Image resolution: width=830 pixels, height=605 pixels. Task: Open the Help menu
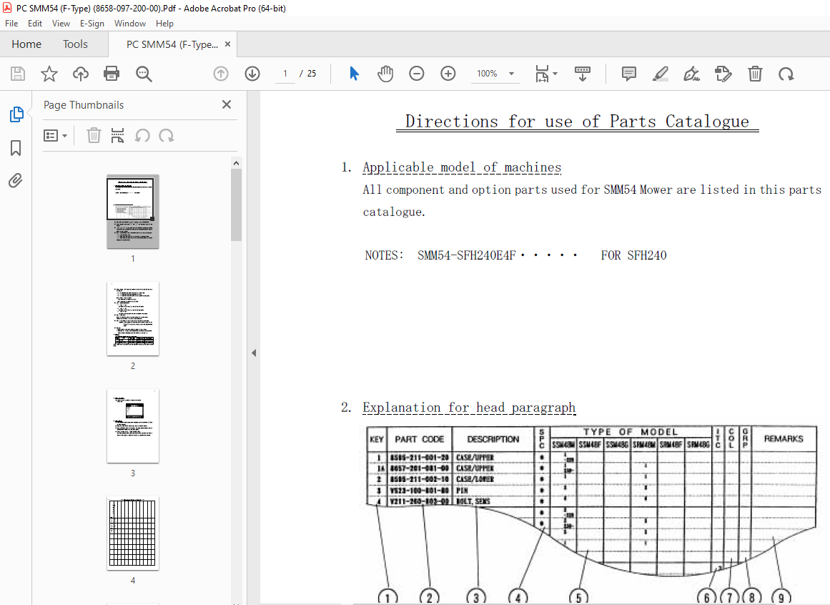click(164, 24)
